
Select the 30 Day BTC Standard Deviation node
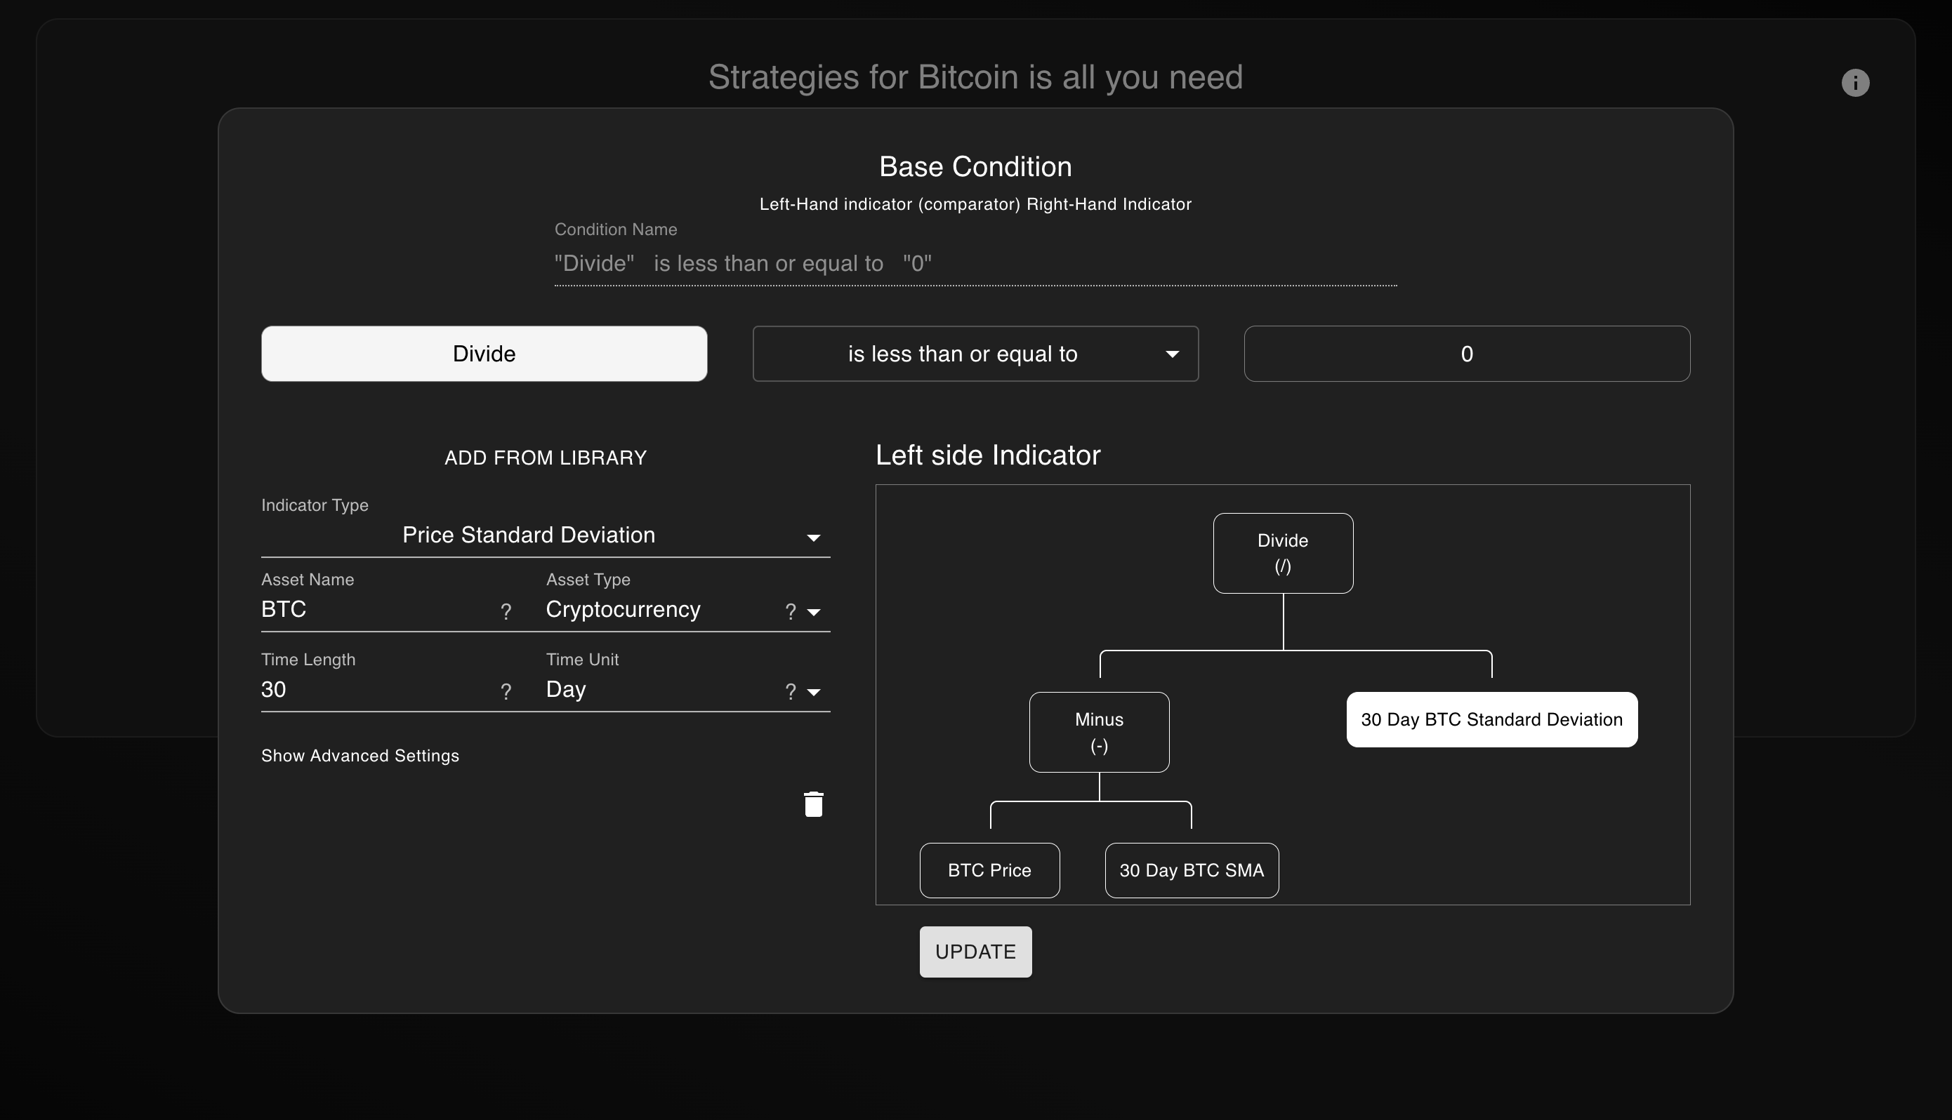click(x=1491, y=719)
